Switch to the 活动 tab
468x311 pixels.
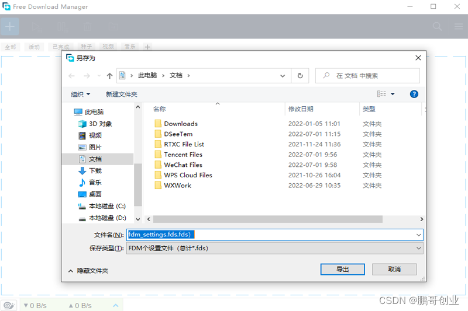click(x=34, y=47)
